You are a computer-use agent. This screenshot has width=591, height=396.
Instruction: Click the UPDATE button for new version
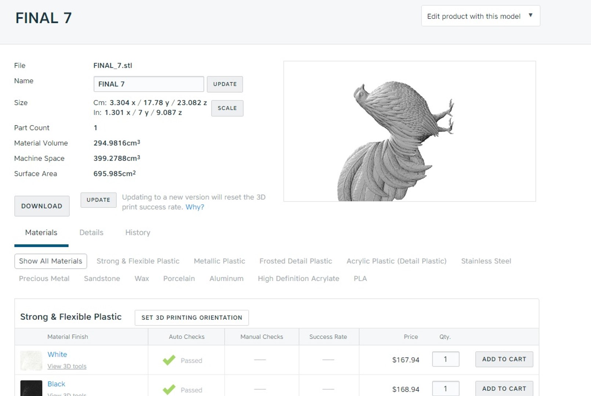point(98,200)
